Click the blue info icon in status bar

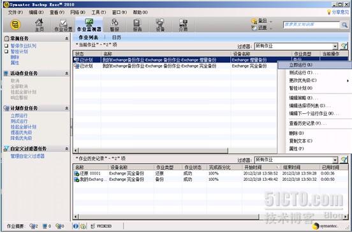click(x=76, y=226)
